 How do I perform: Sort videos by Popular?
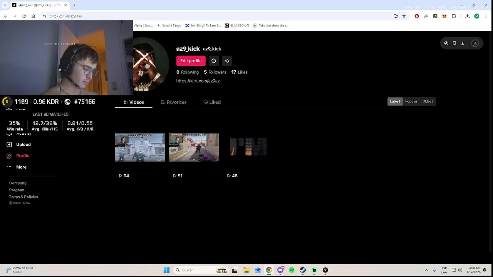point(411,101)
